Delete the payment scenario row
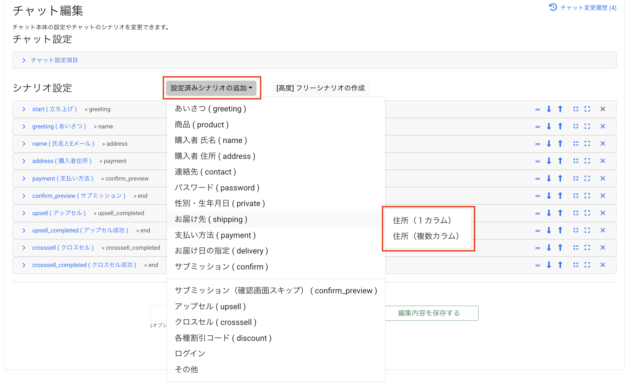The width and height of the screenshot is (628, 385). pyautogui.click(x=603, y=178)
